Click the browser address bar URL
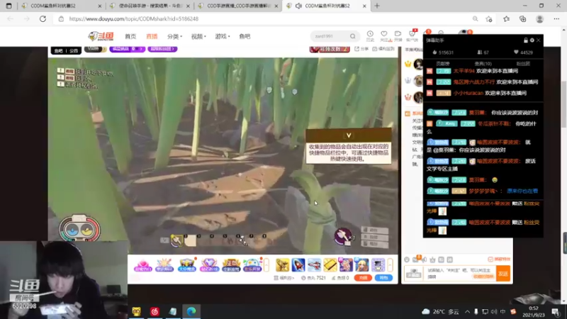Viewport: 567px width, 319px height. click(x=134, y=19)
